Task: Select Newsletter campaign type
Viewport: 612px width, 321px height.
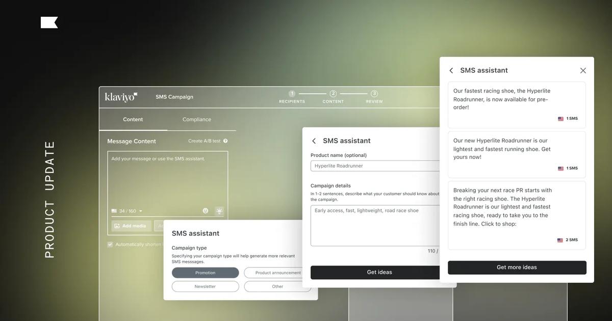Action: pos(206,286)
